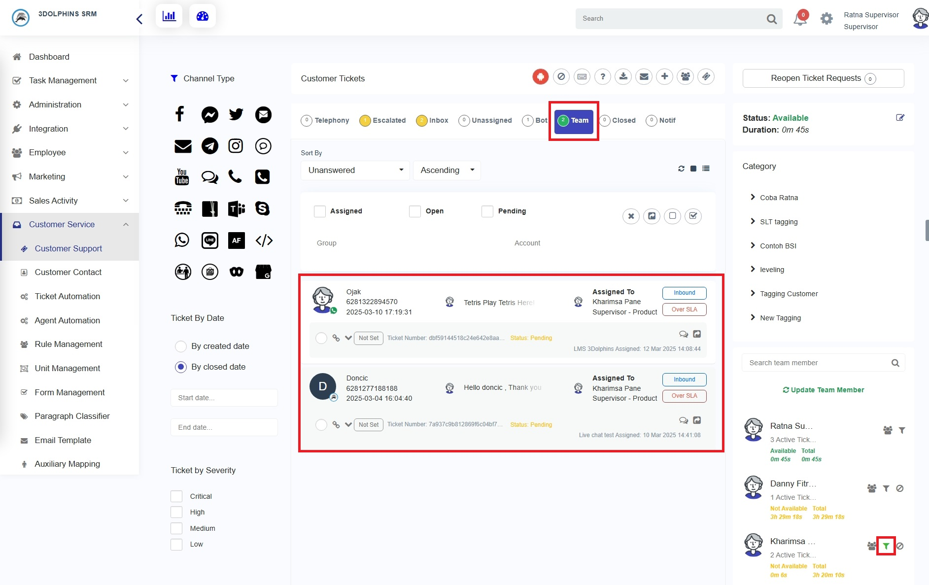This screenshot has height=585, width=929.
Task: Click the download tickets icon
Action: pos(623,76)
